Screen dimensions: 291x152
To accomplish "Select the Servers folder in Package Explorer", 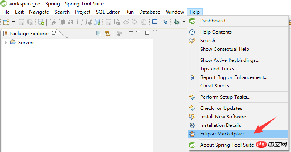I will coord(22,43).
